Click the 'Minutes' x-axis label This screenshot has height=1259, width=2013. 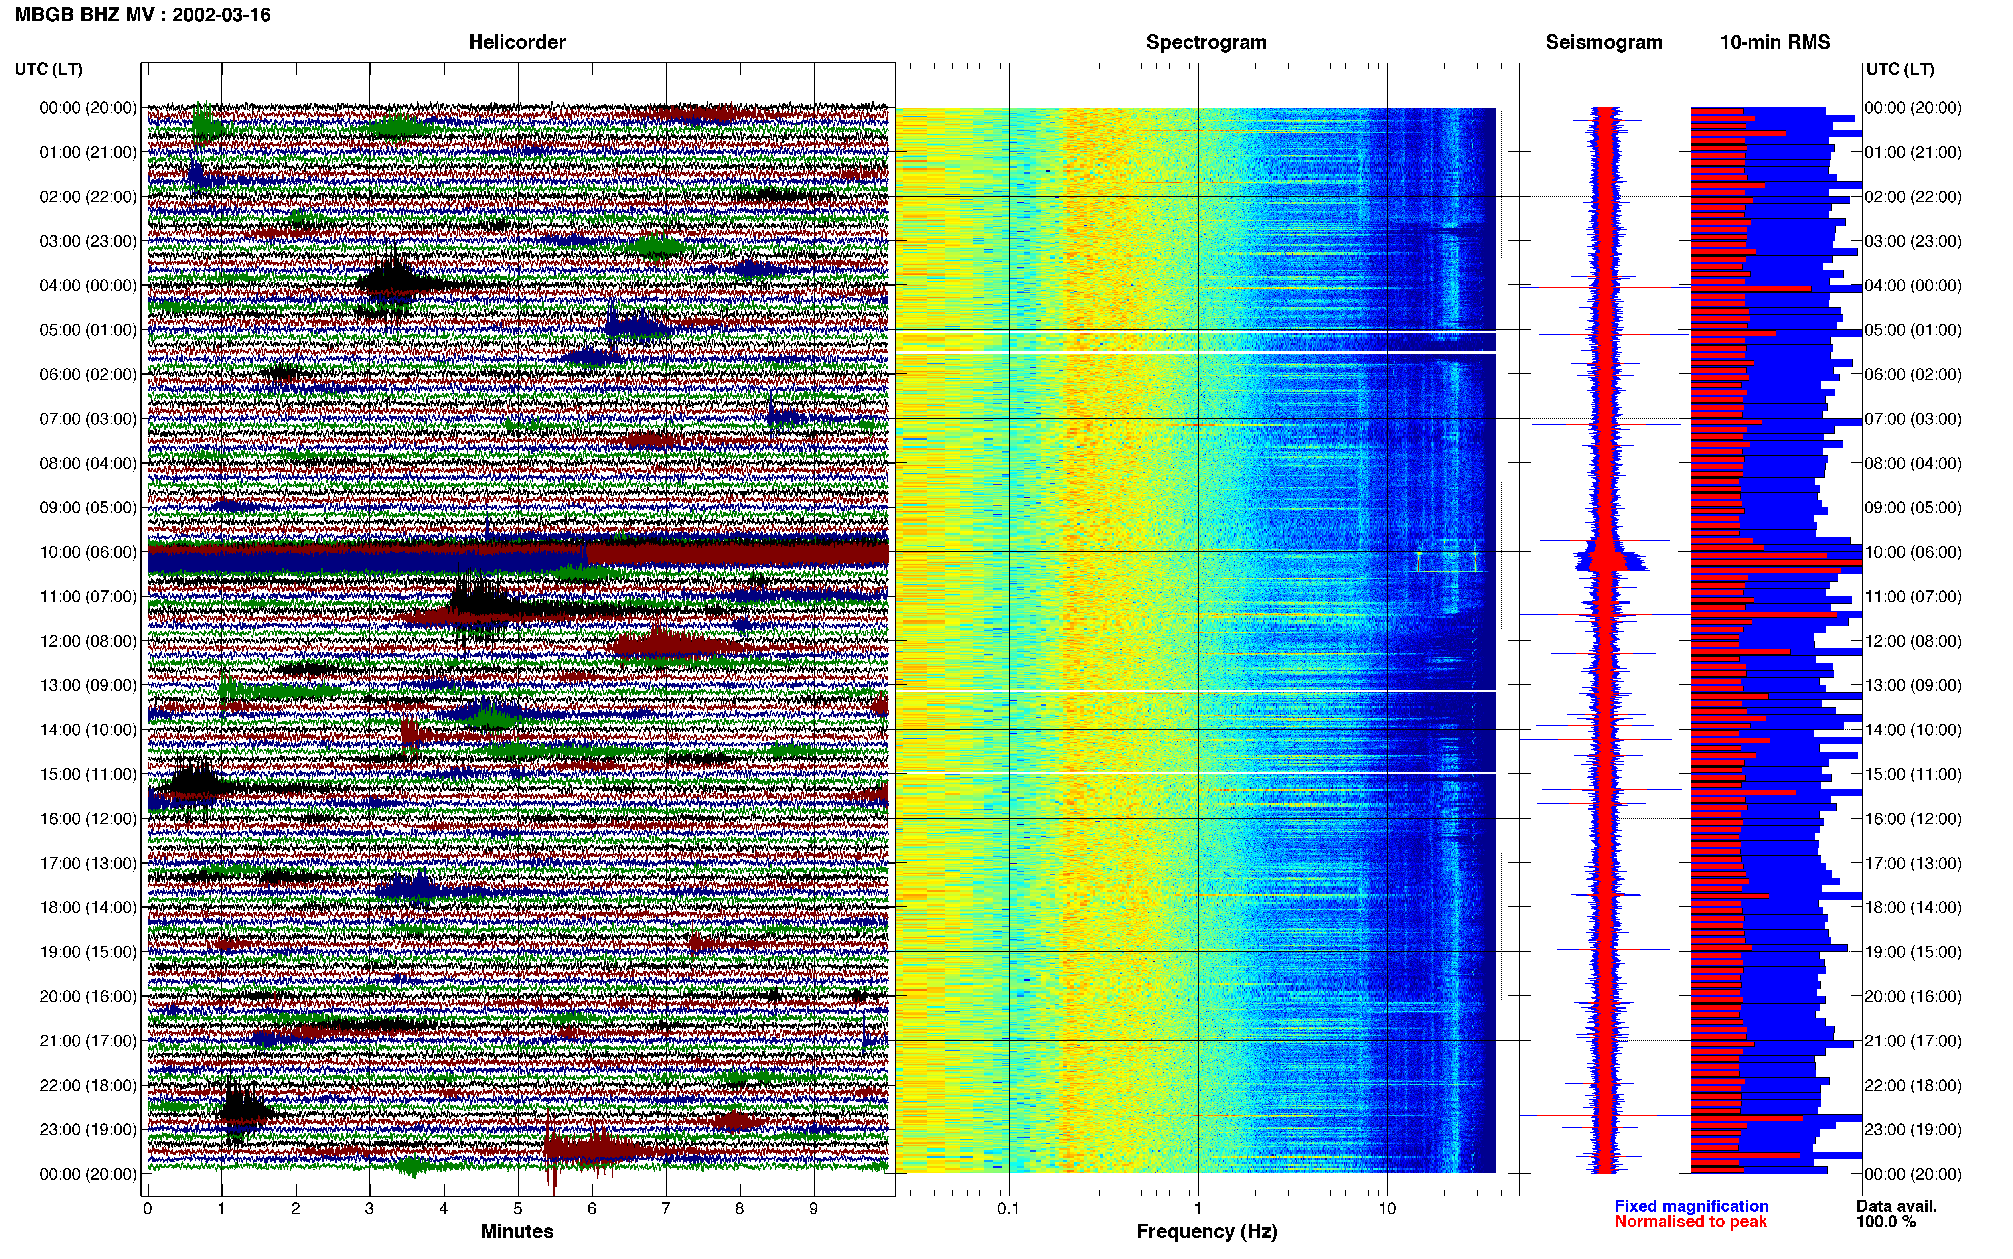517,1231
